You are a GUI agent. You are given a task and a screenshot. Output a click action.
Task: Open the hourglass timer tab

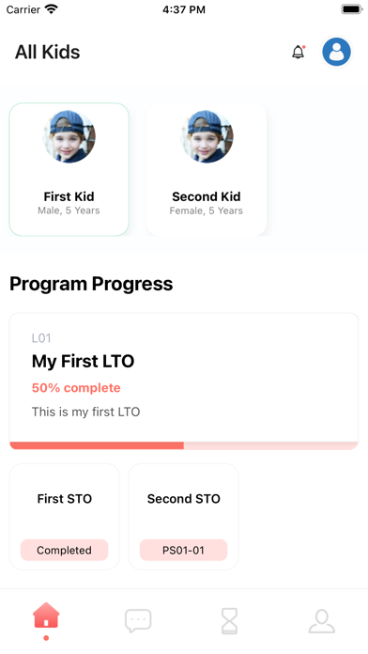(x=230, y=621)
